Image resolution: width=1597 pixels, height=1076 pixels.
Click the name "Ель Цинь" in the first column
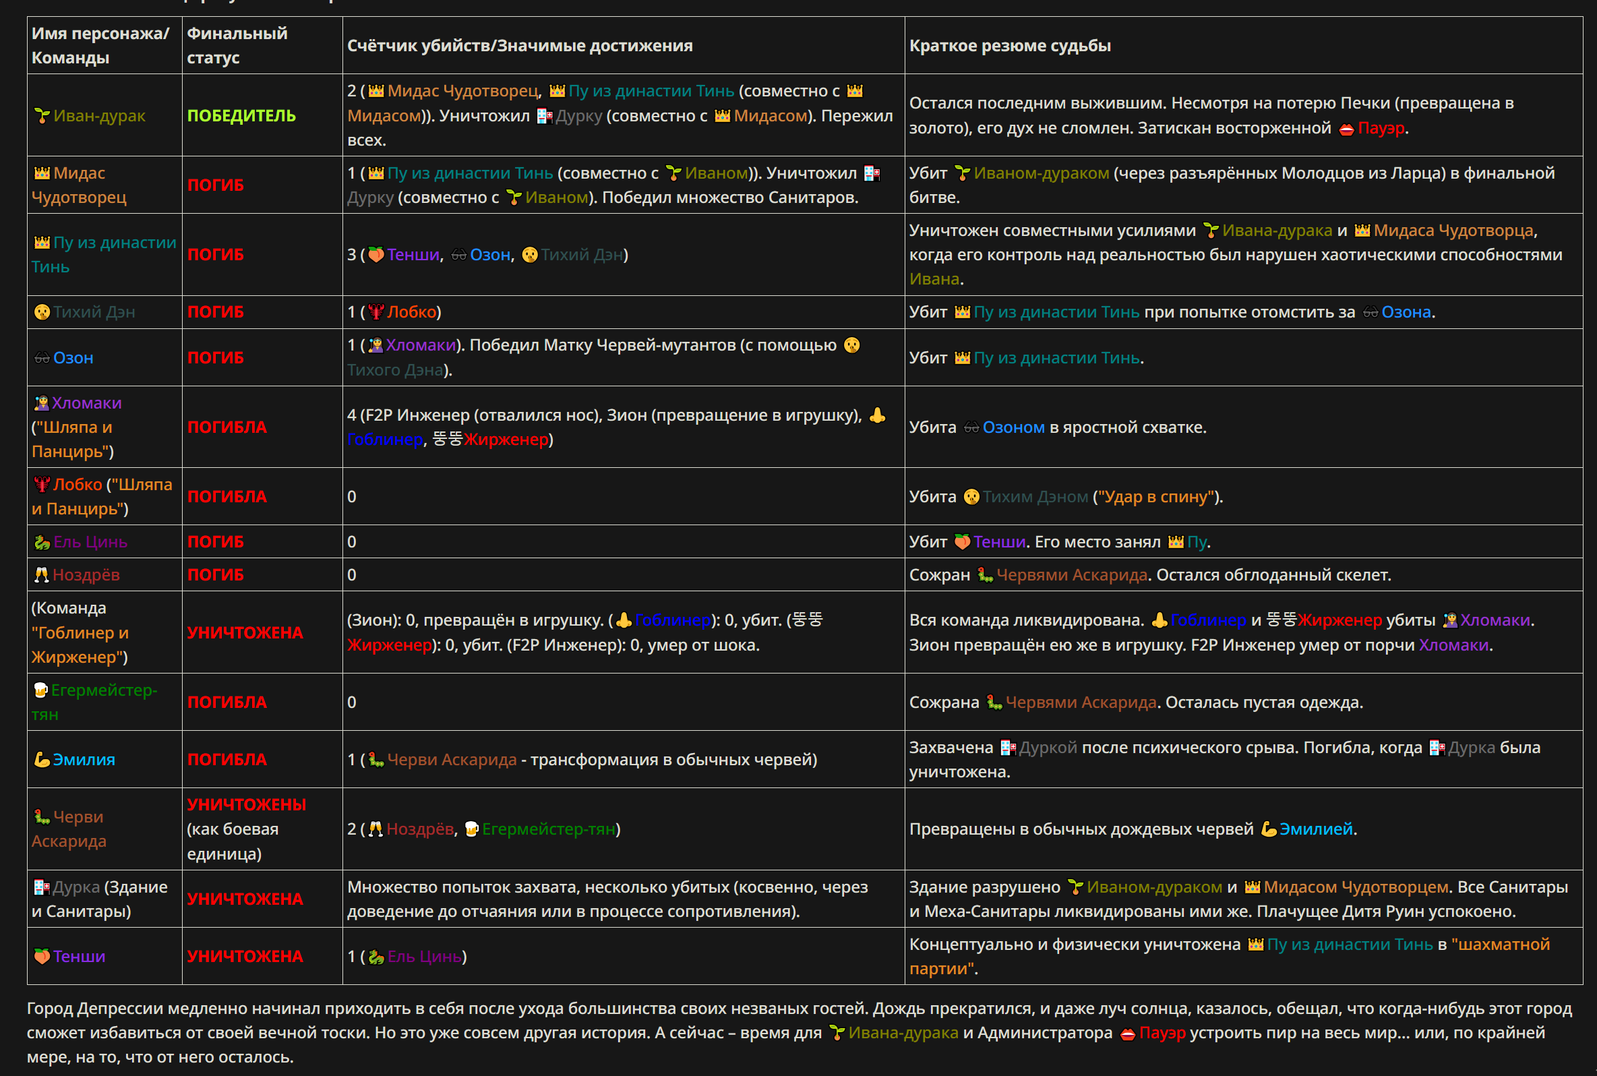click(x=90, y=542)
